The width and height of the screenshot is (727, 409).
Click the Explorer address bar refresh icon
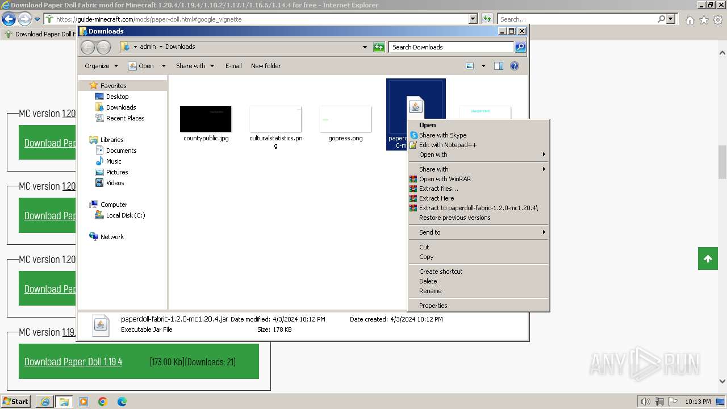coord(379,47)
